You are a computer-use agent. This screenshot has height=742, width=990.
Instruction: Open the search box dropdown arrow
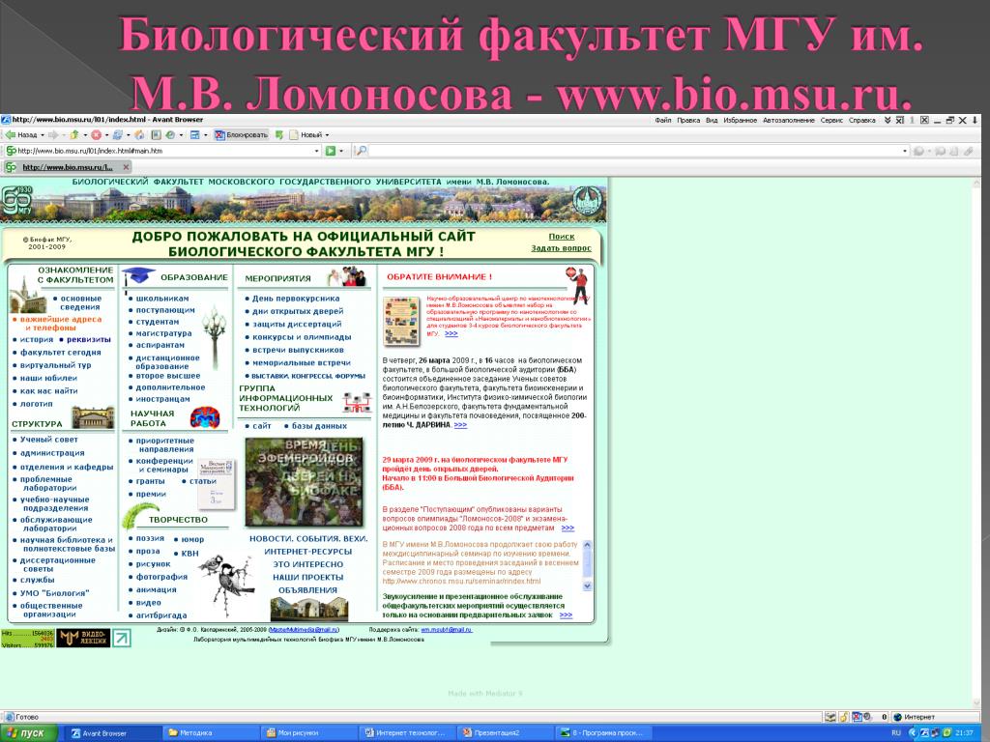tap(905, 152)
